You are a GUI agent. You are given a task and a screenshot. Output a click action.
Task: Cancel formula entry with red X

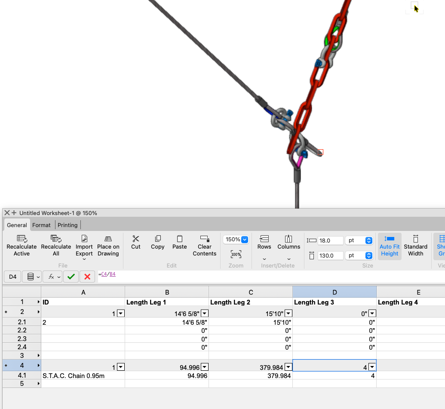[87, 277]
